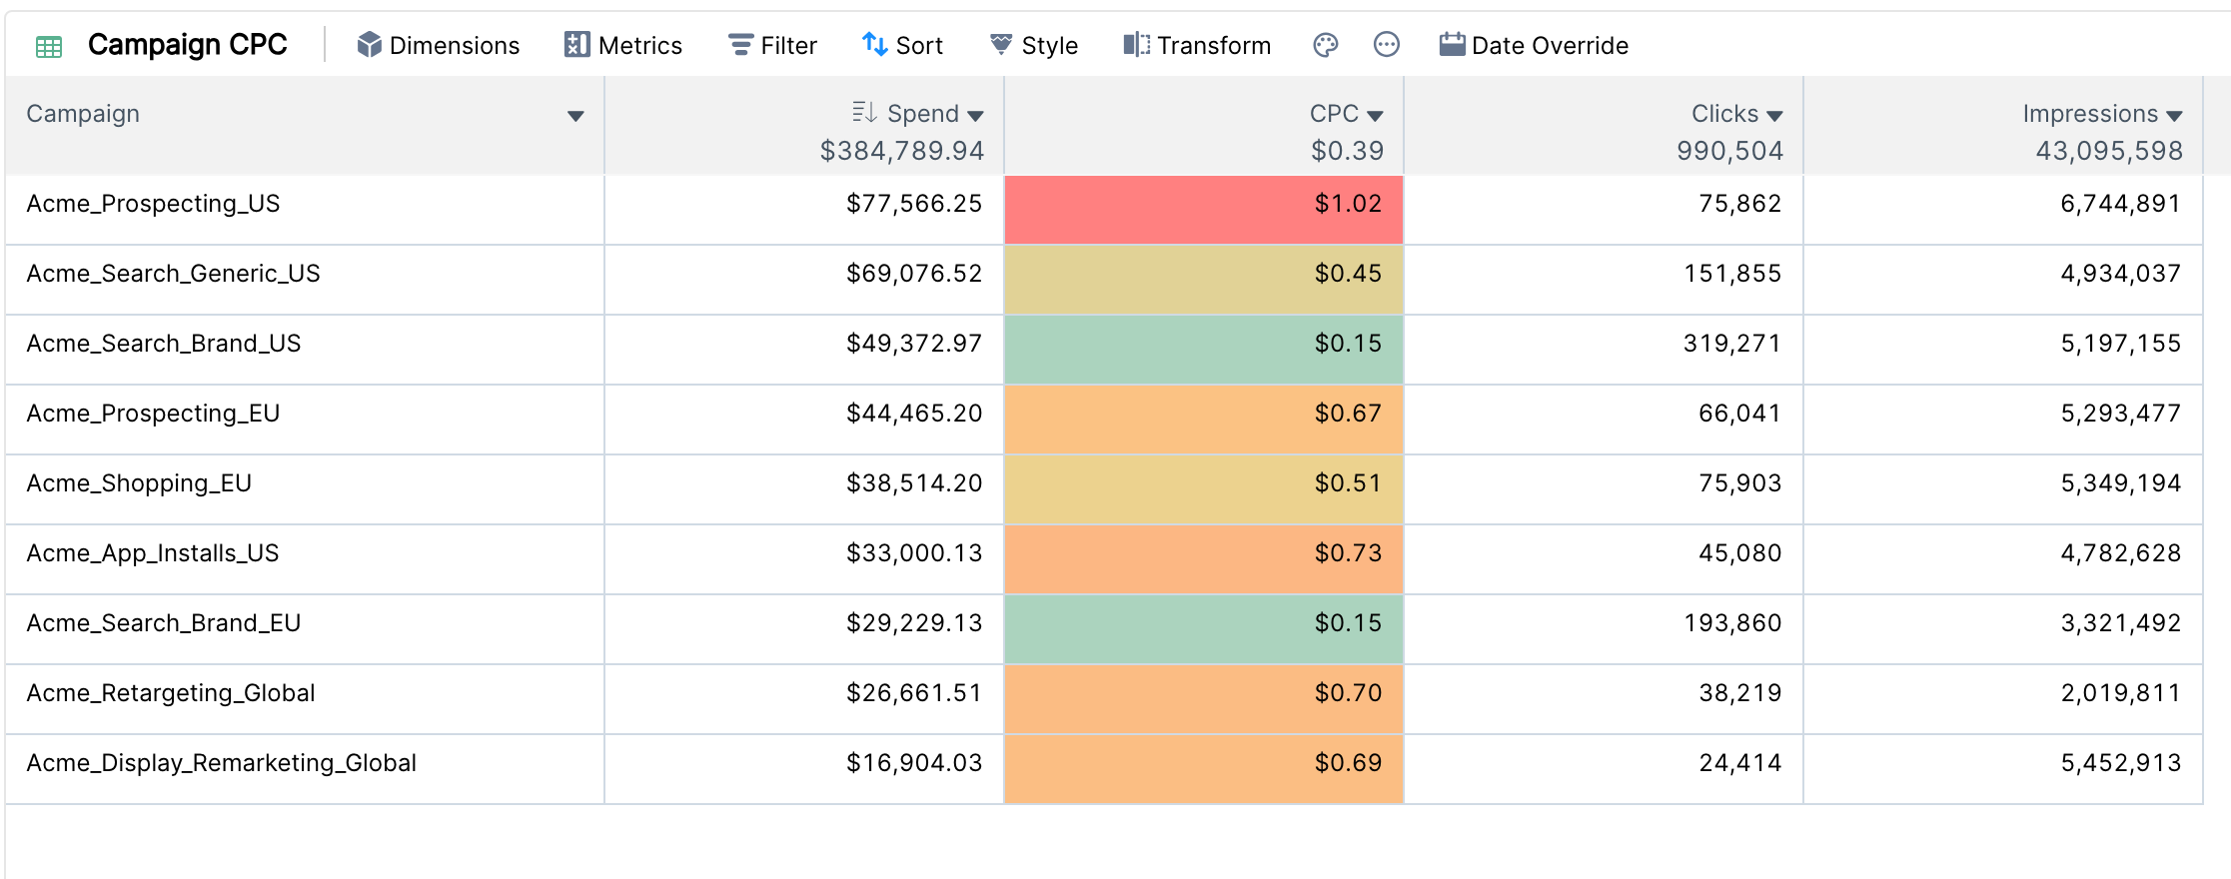Select the Acme_Search_Brand_EU campaign name
The image size is (2231, 879).
(164, 623)
